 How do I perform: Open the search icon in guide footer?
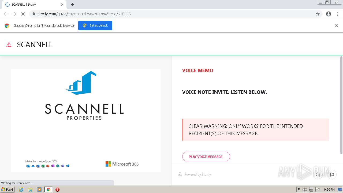pos(318,175)
